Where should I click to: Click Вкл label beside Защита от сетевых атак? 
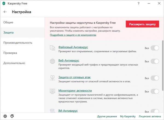pos(147,78)
